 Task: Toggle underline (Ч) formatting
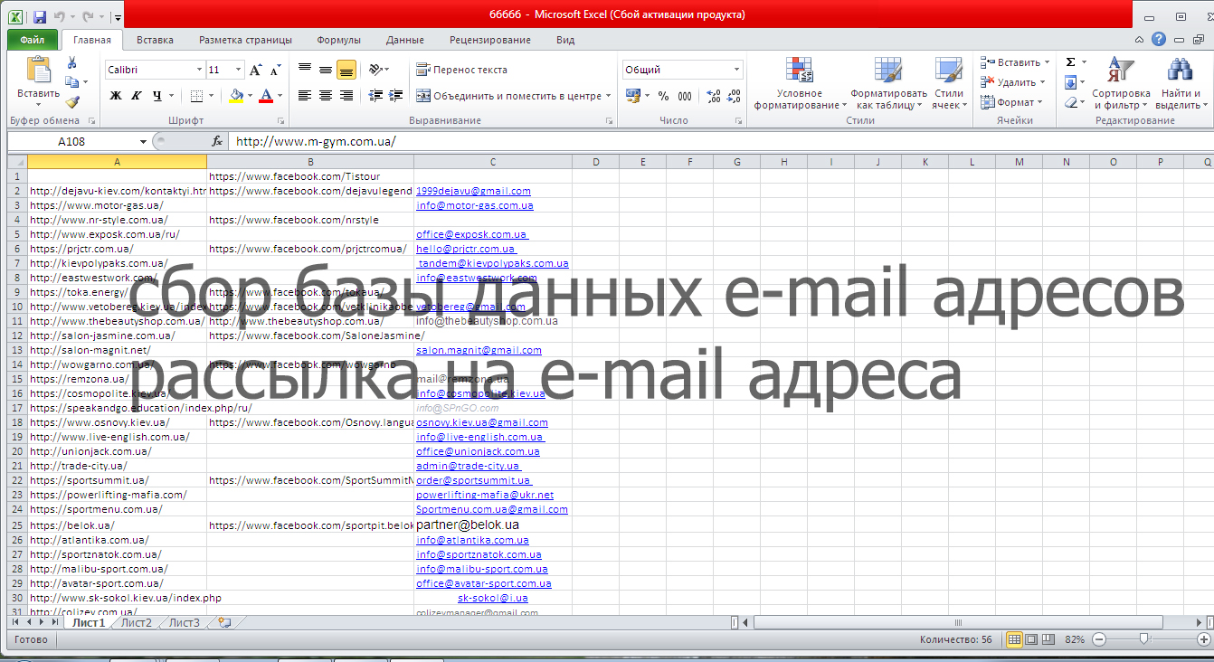point(157,96)
